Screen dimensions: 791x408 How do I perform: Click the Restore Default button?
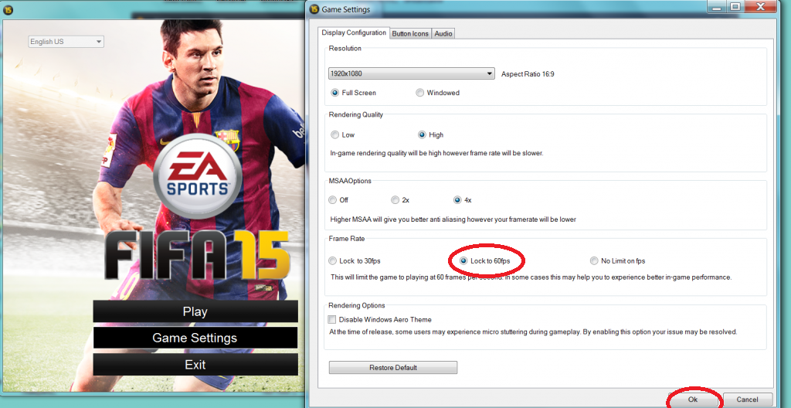[393, 368]
